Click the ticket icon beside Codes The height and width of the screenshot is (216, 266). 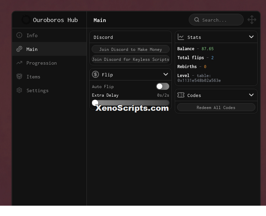coord(181,95)
